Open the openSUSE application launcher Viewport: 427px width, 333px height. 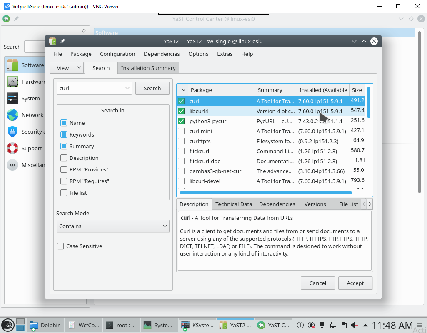(x=8, y=325)
